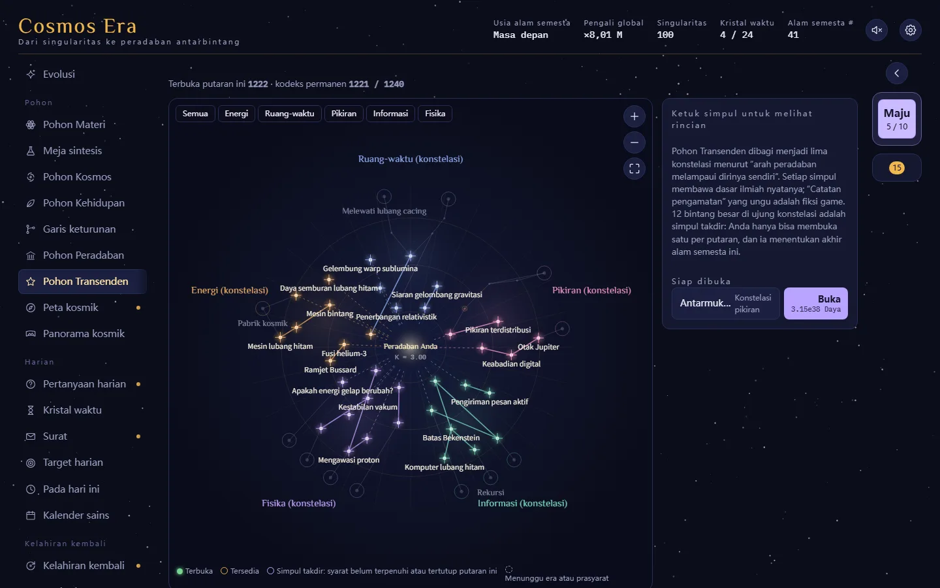Screen dimensions: 940x588
Task: Open Surat mailbox
Action: pos(82,436)
